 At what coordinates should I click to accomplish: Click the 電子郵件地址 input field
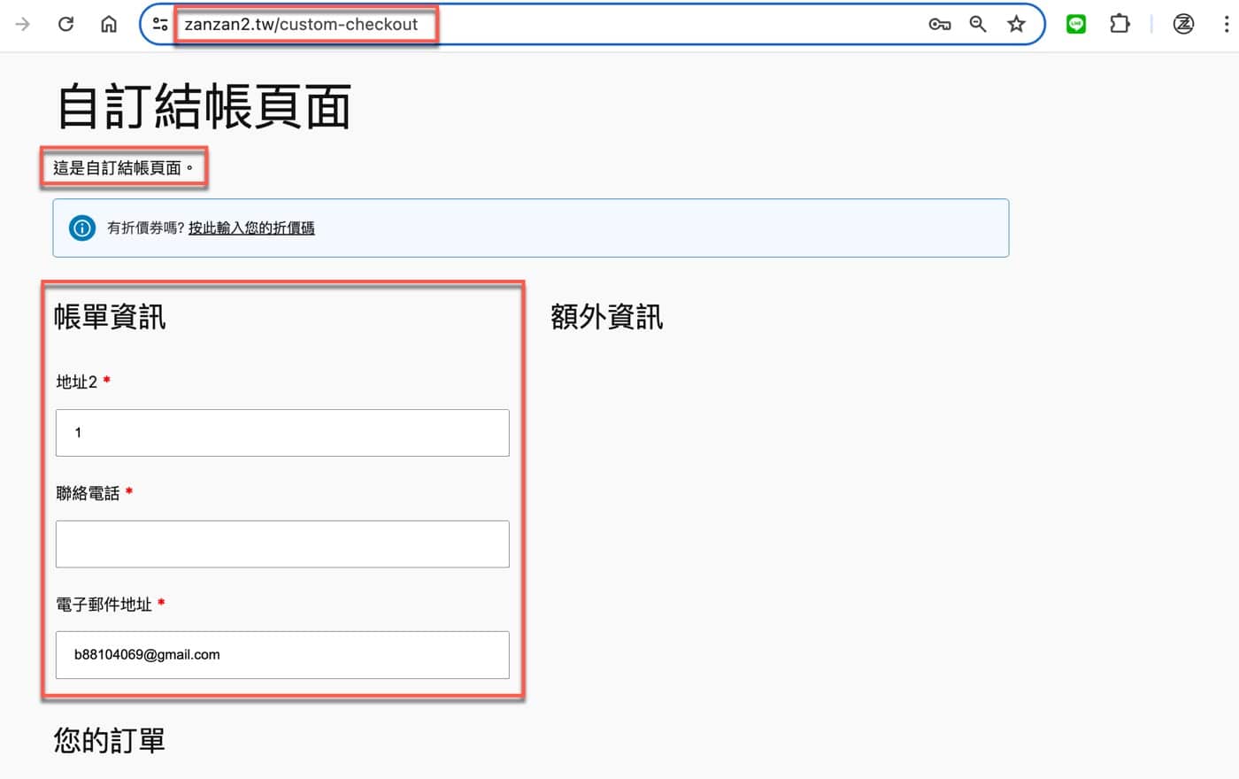pyautogui.click(x=282, y=655)
